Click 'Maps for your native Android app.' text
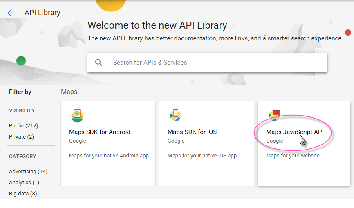This screenshot has width=354, height=208. 110,156
